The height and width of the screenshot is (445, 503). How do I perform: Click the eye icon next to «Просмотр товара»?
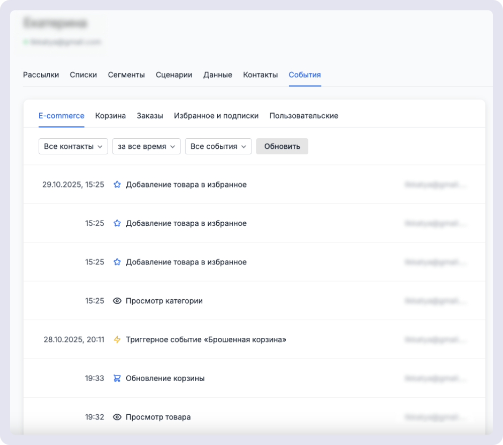tap(117, 417)
